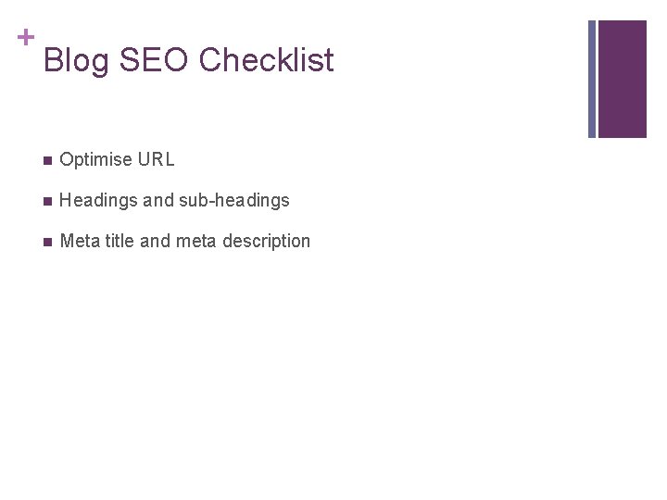Click the word Blog in the title
667x500 pixels.
tap(76, 61)
